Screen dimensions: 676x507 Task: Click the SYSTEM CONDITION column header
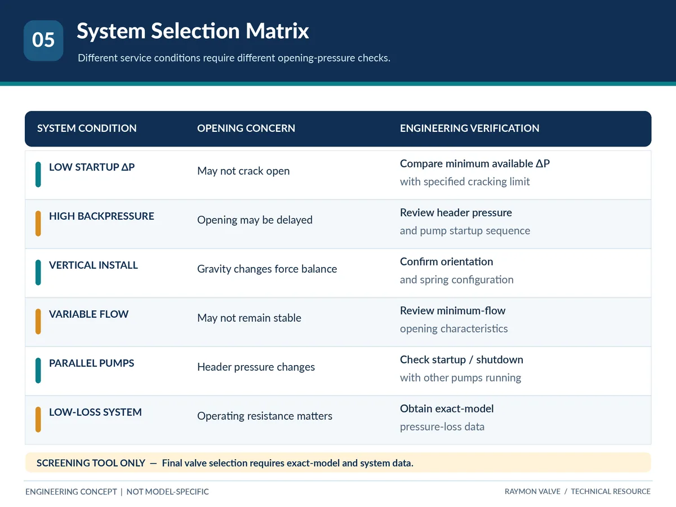pyautogui.click(x=87, y=128)
